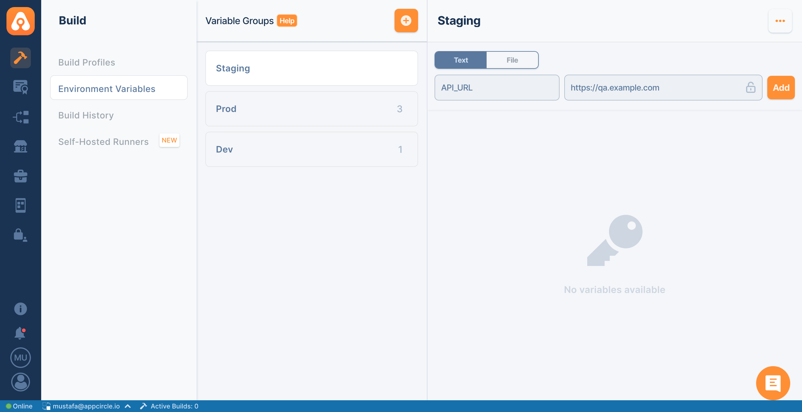
Task: Click Active Builds: 0 text
Action: pos(174,406)
